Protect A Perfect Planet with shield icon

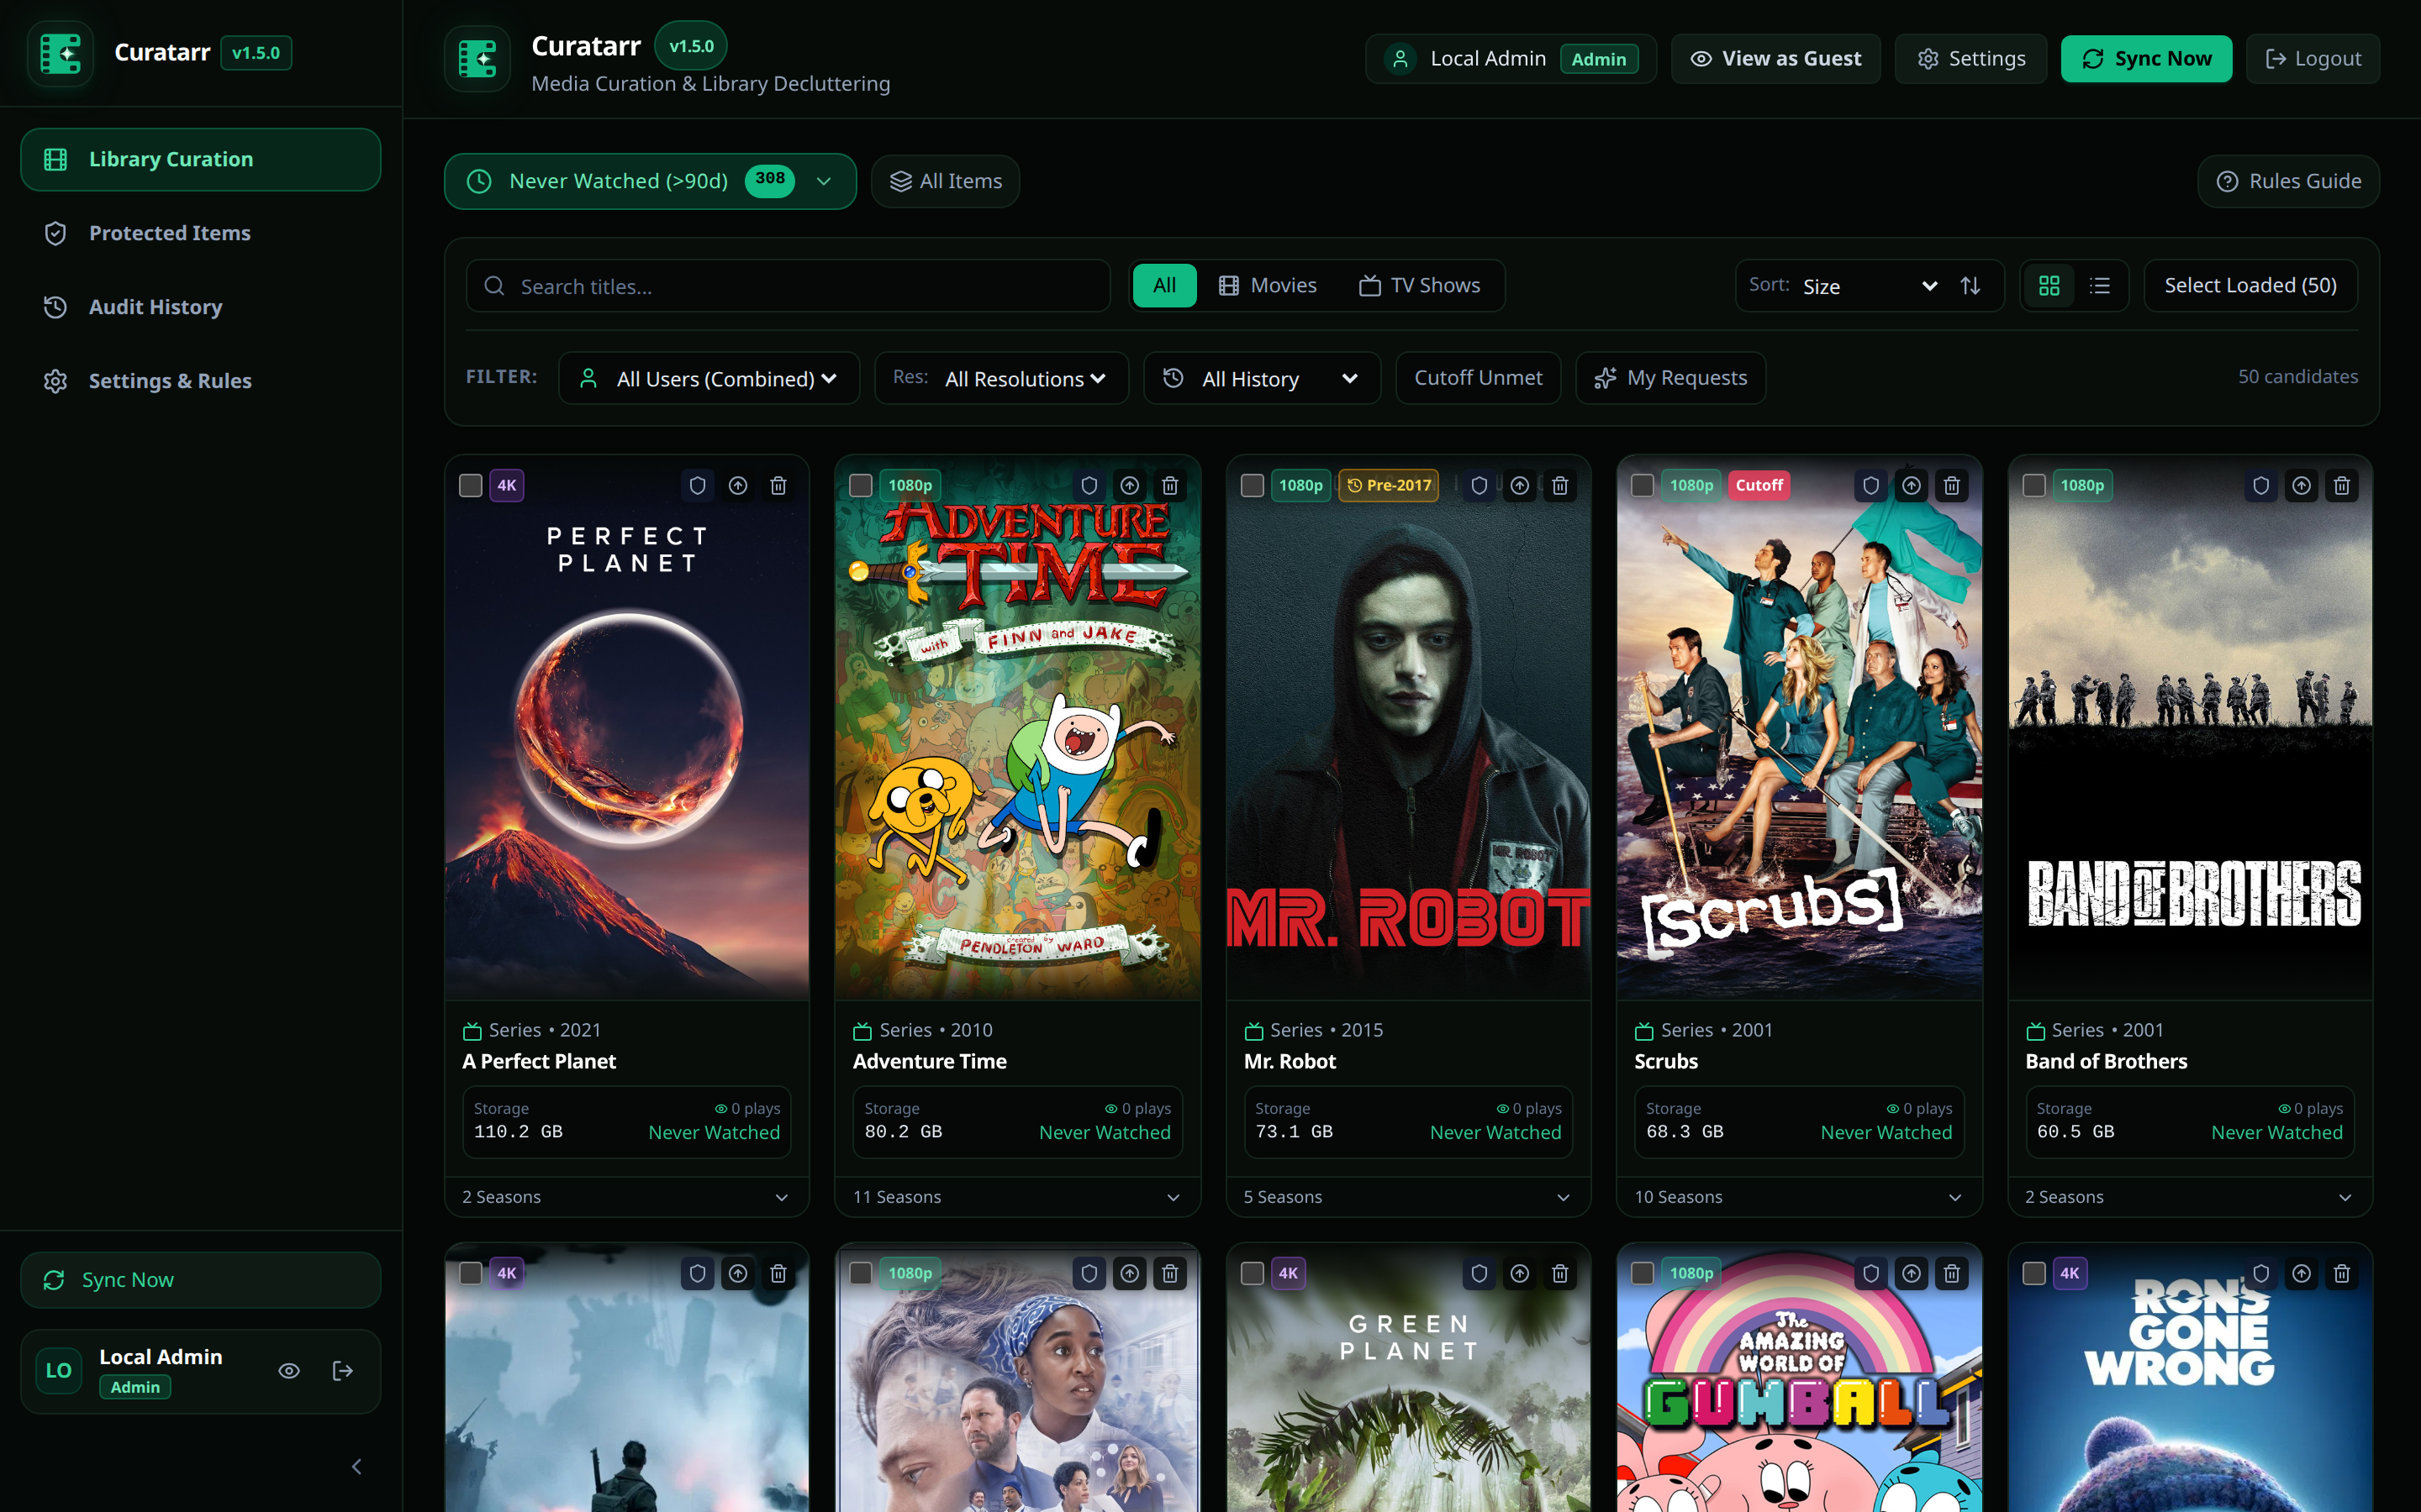tap(697, 485)
